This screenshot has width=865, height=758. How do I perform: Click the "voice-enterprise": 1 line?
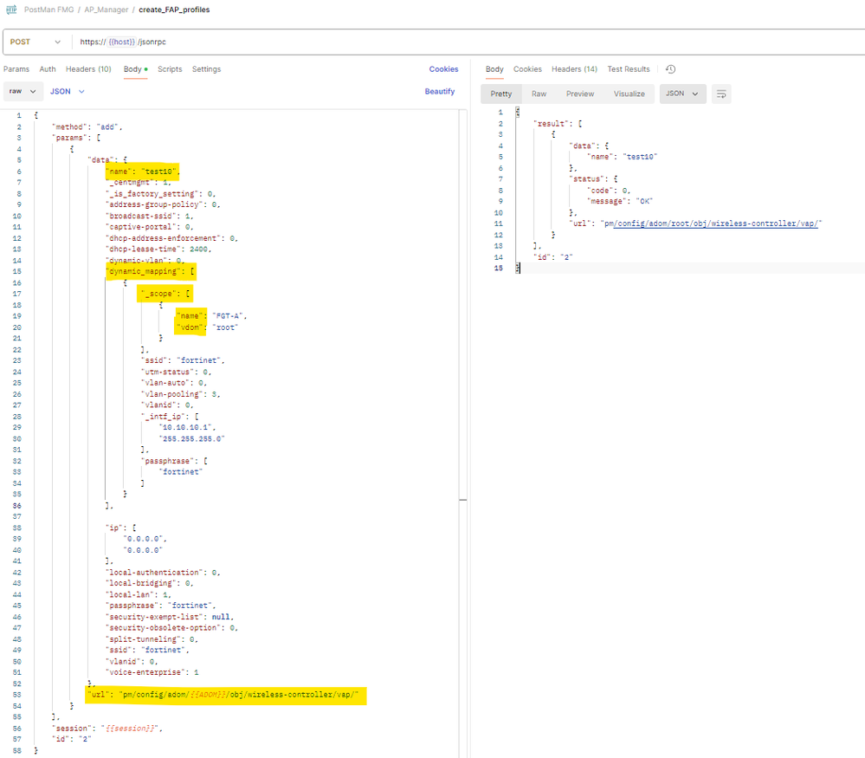152,672
